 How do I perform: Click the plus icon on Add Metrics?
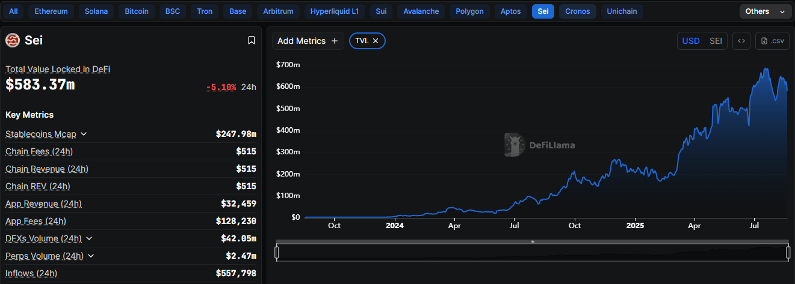click(335, 41)
